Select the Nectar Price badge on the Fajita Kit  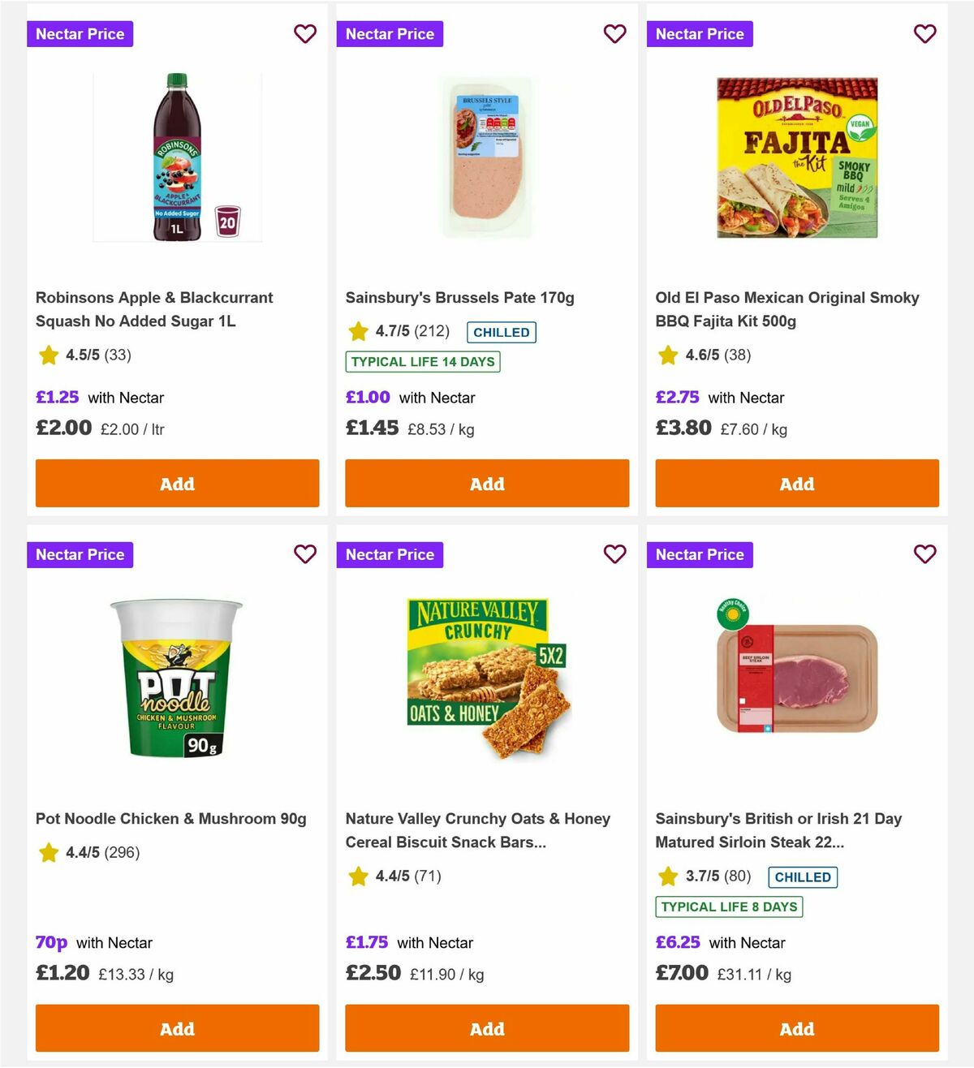[x=700, y=34]
